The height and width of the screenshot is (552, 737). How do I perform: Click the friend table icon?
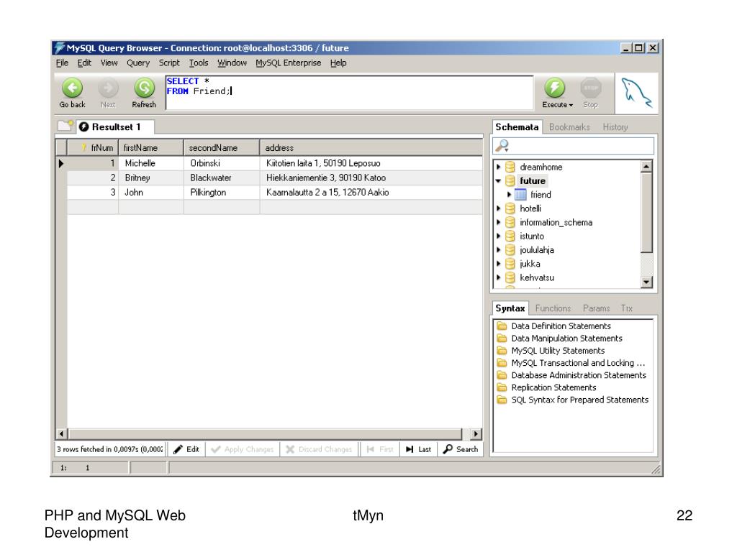(520, 194)
